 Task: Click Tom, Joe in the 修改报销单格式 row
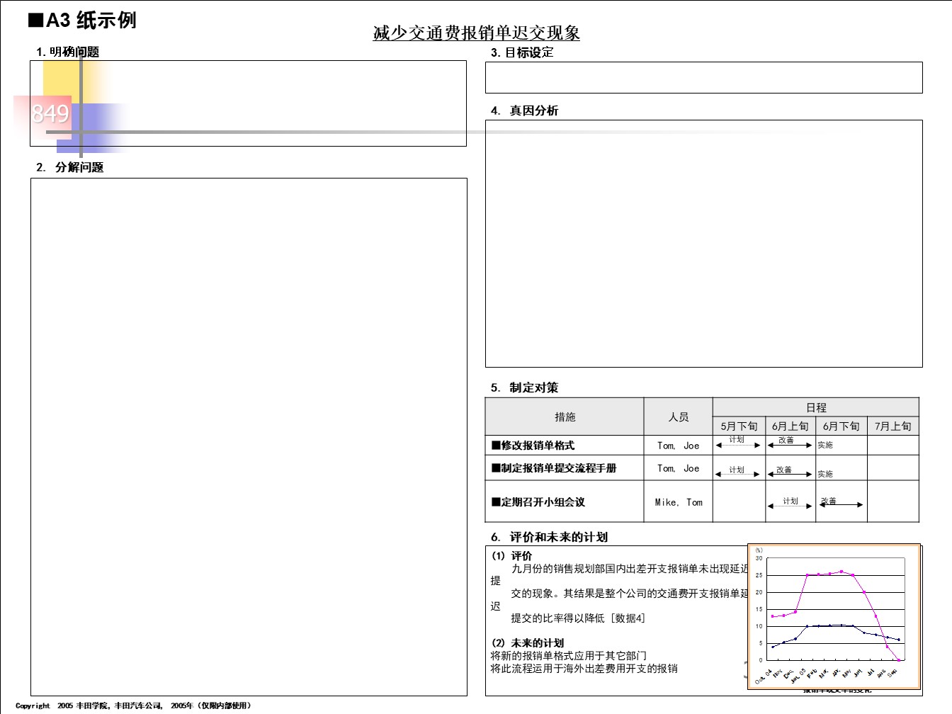click(678, 446)
